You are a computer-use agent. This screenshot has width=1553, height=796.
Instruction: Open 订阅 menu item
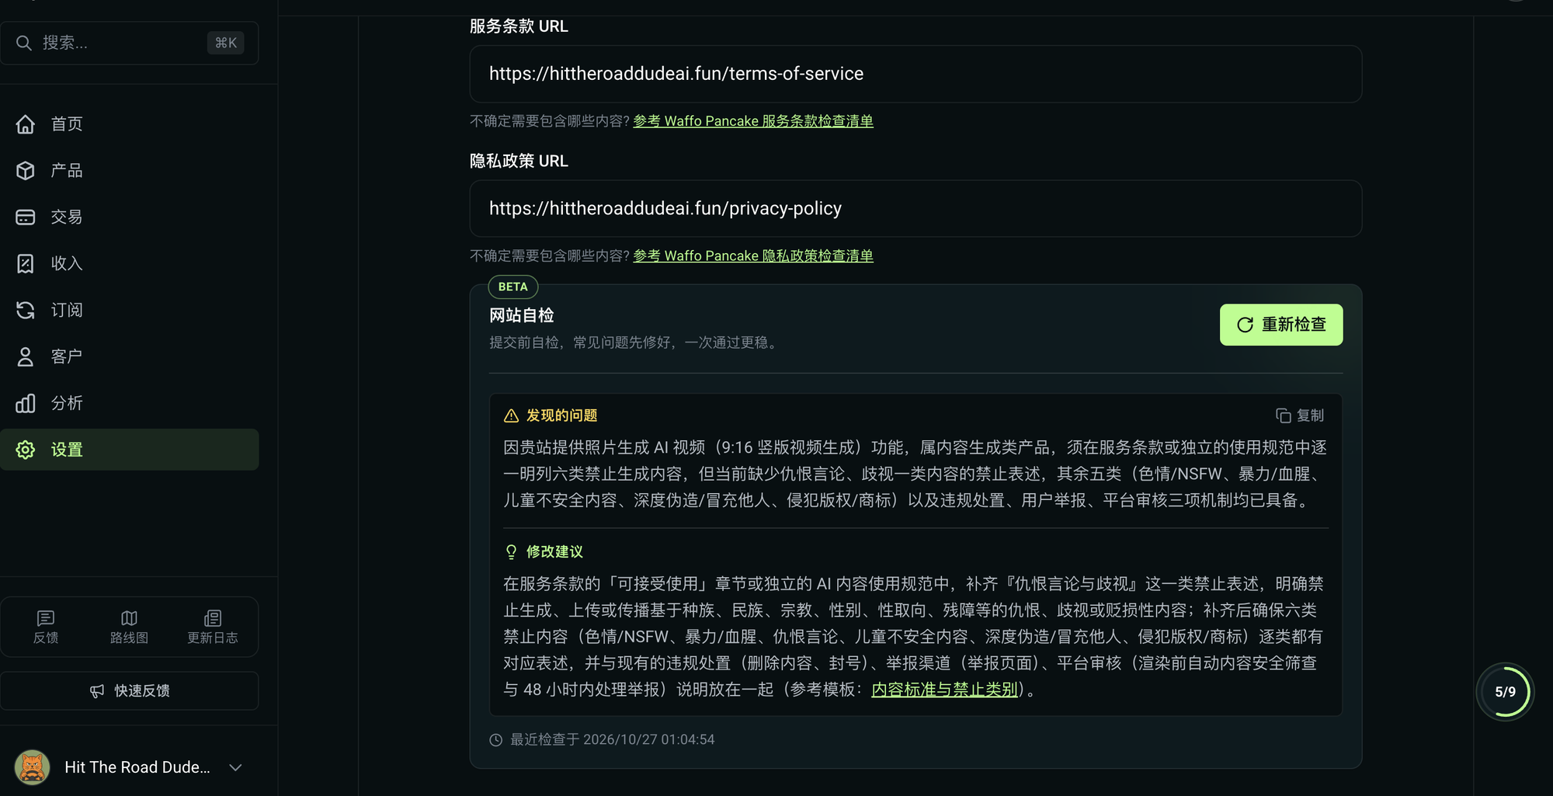click(x=130, y=310)
